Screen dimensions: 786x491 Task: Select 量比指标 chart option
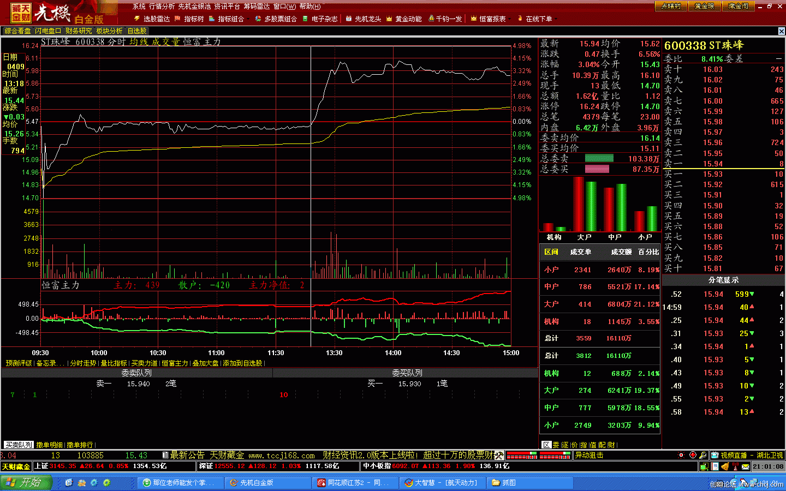click(114, 363)
